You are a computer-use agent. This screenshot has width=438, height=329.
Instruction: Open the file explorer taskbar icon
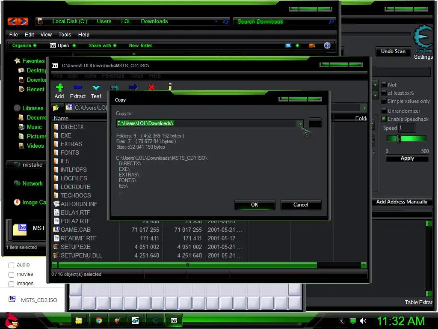tap(79, 320)
